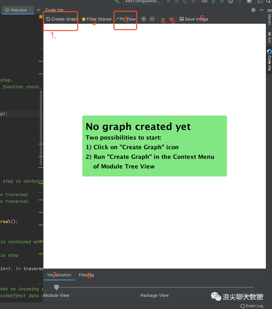Screen dimensions: 272x309
Task: Open Git history clock icon
Action: (230, 1)
